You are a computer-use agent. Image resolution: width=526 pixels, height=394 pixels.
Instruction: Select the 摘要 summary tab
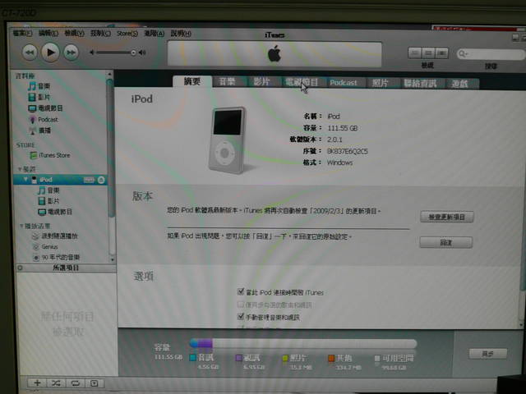(x=192, y=81)
